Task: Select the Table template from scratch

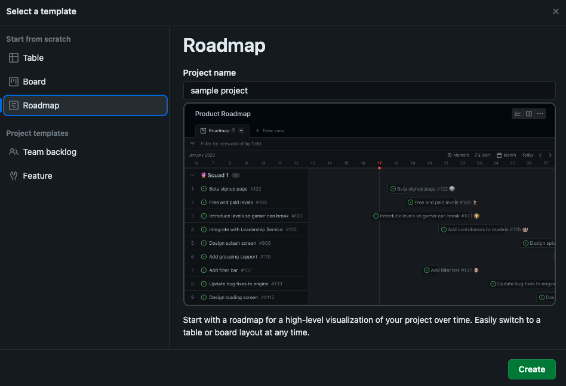Action: (x=33, y=58)
